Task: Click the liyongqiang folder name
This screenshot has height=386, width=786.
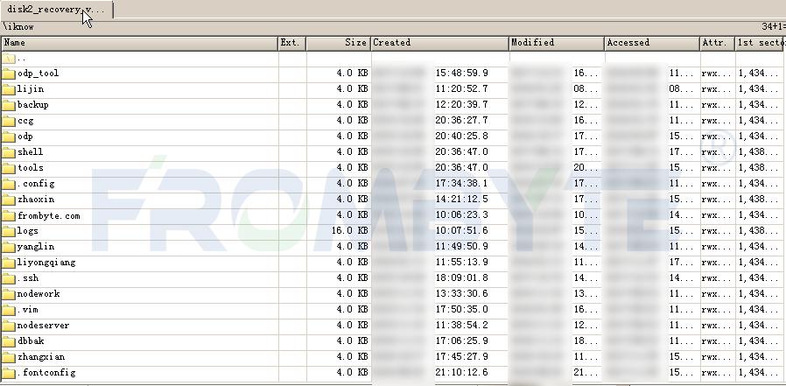Action: 46,263
